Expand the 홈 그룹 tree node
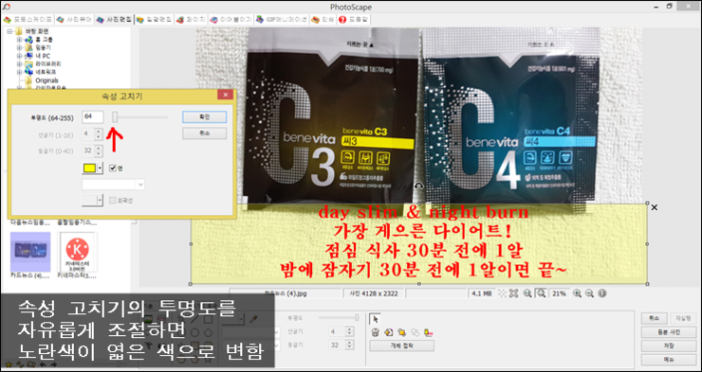702x372 pixels. click(x=19, y=40)
